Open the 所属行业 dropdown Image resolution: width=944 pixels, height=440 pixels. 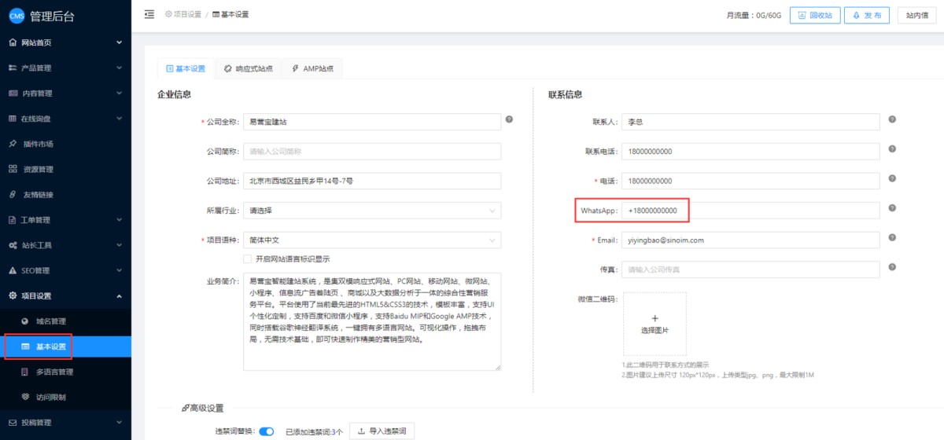click(371, 211)
